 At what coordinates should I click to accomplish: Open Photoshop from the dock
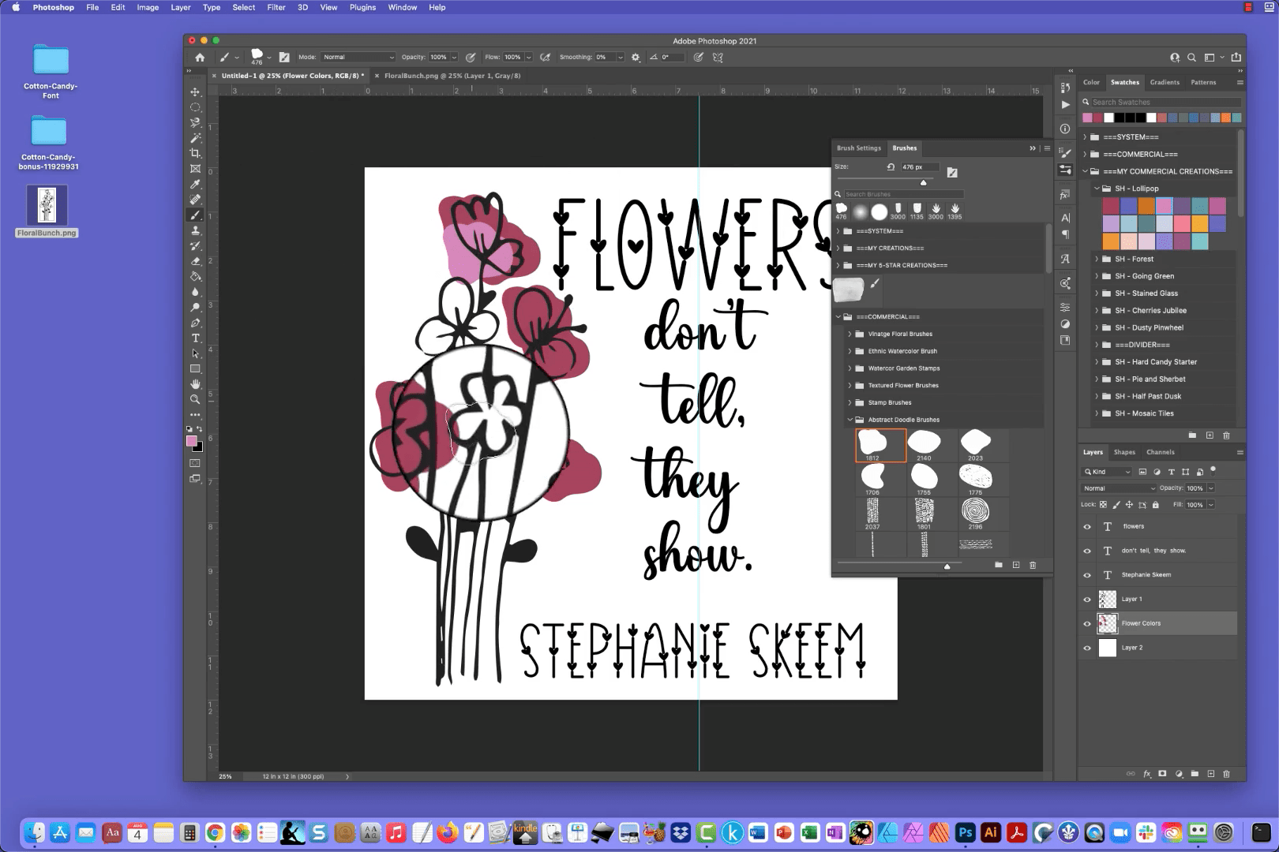pos(965,832)
